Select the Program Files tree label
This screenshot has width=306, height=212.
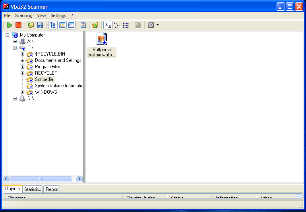click(48, 67)
